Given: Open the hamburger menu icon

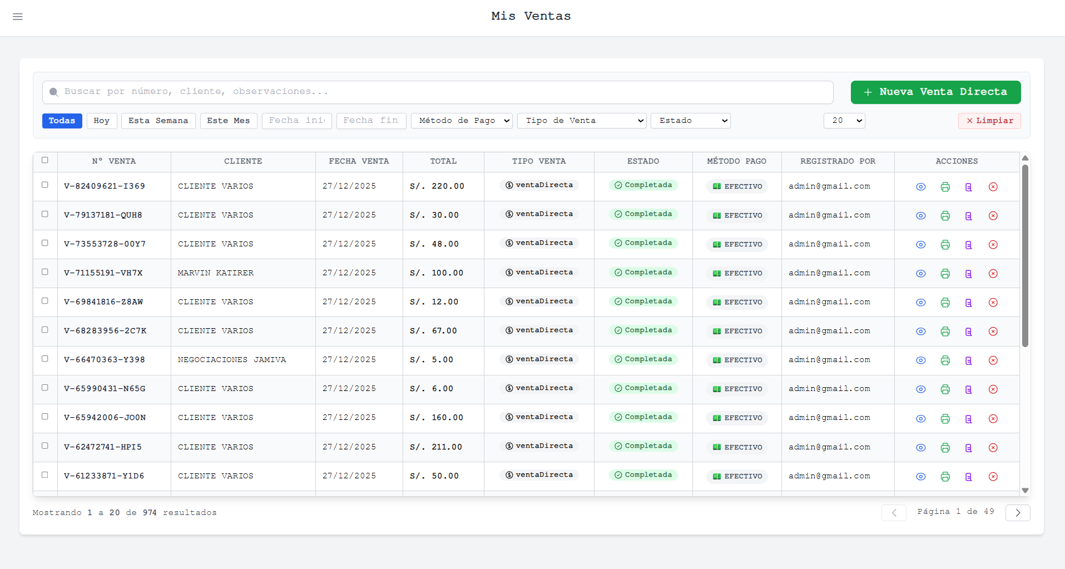Looking at the screenshot, I should click(18, 17).
